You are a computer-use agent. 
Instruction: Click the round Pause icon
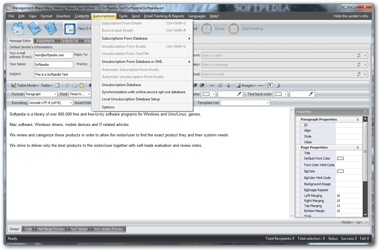[206, 29]
